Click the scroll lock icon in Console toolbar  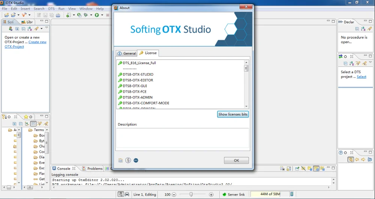click(x=289, y=168)
